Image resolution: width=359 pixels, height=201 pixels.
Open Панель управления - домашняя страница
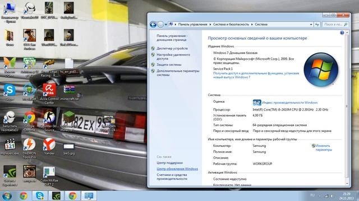(172, 38)
